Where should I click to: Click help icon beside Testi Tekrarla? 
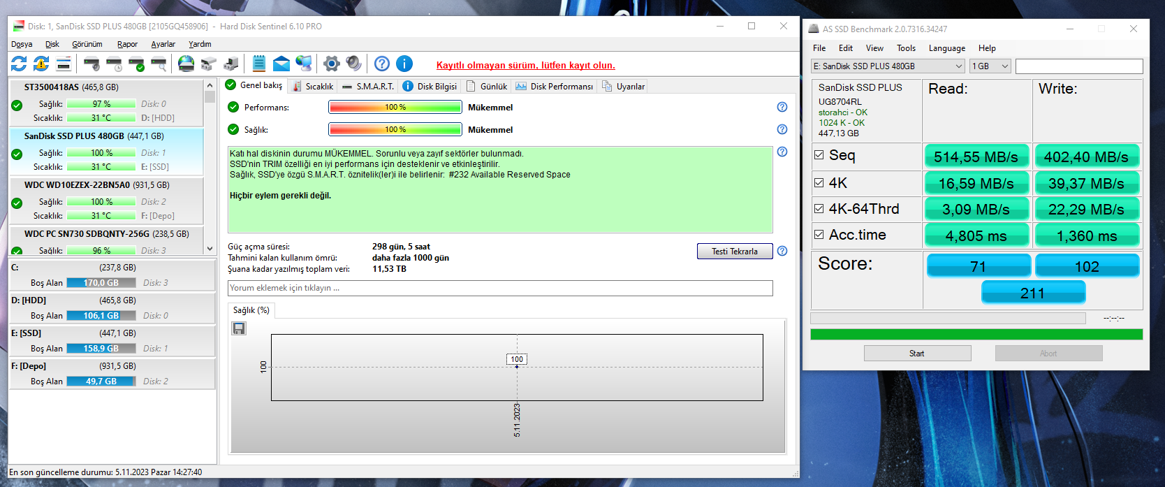[782, 251]
